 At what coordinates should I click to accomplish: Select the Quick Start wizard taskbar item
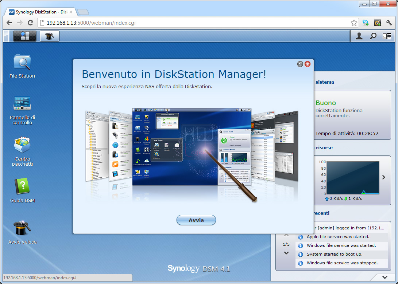(x=50, y=36)
